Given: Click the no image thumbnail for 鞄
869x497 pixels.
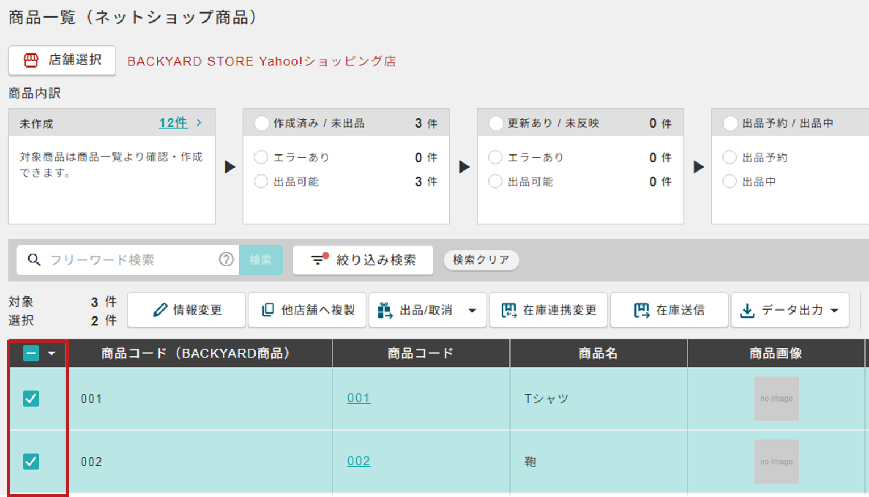Looking at the screenshot, I should pos(776,462).
